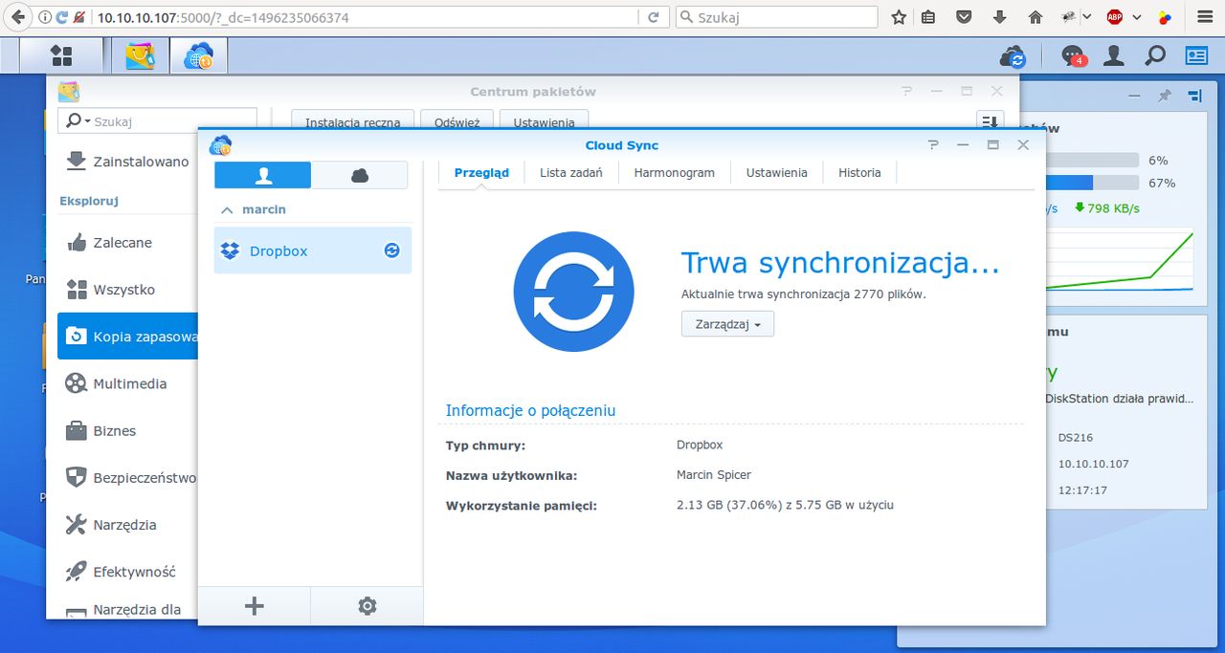
Task: Switch to Package Center taskbar icon
Action: [x=141, y=55]
